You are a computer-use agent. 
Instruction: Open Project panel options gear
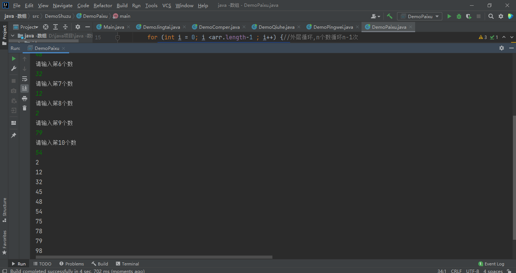click(x=78, y=27)
